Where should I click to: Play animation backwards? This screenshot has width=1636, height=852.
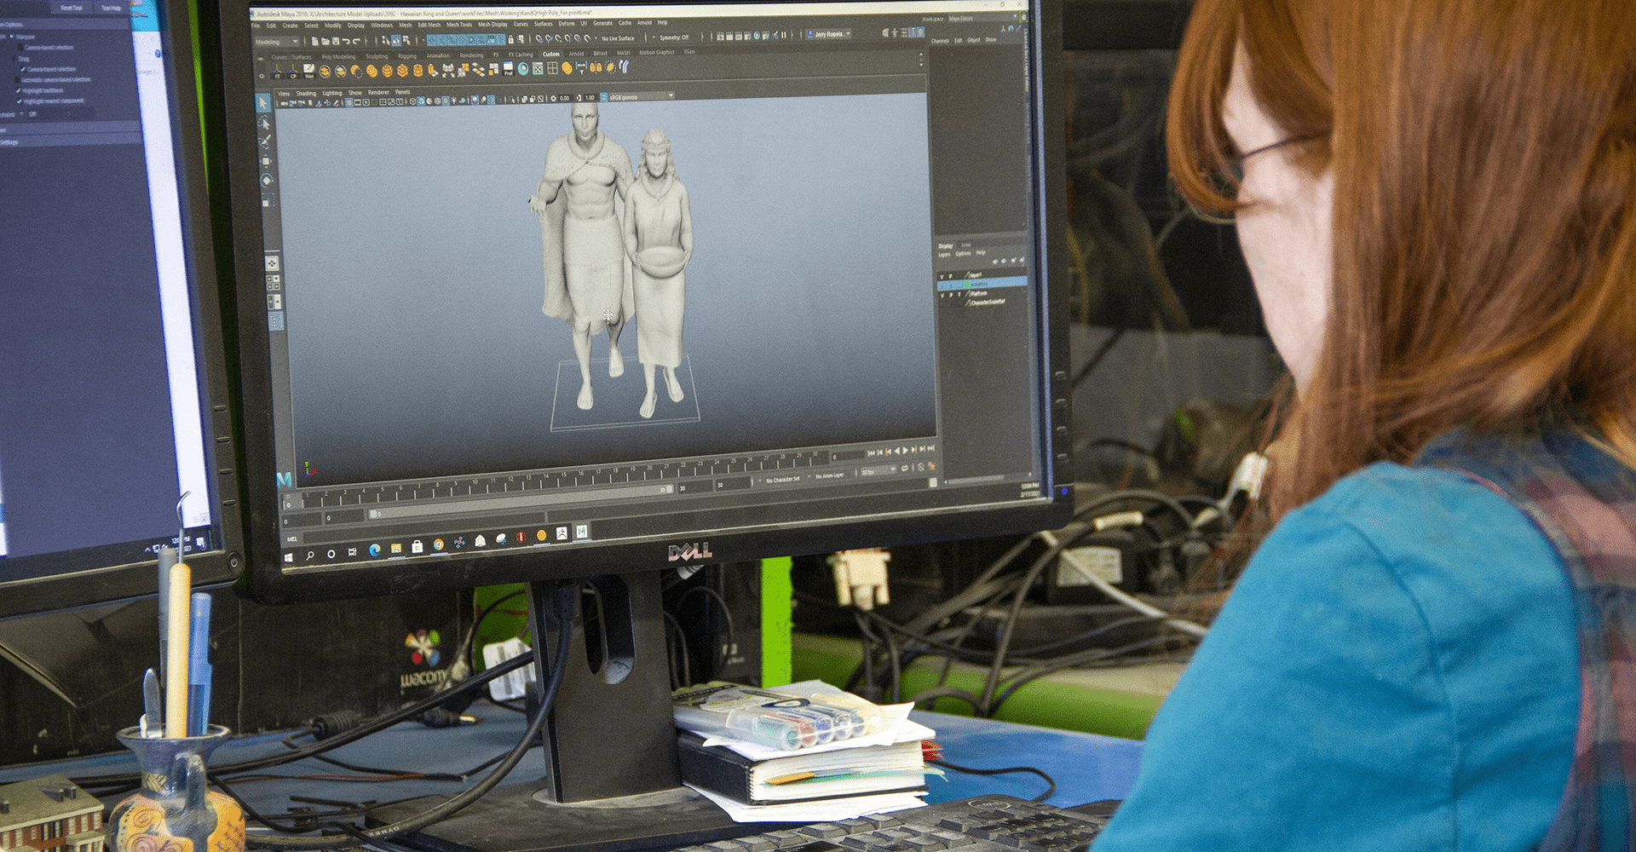[x=897, y=452]
